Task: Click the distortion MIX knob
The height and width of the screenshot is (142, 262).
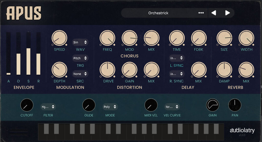Action: [x=151, y=70]
